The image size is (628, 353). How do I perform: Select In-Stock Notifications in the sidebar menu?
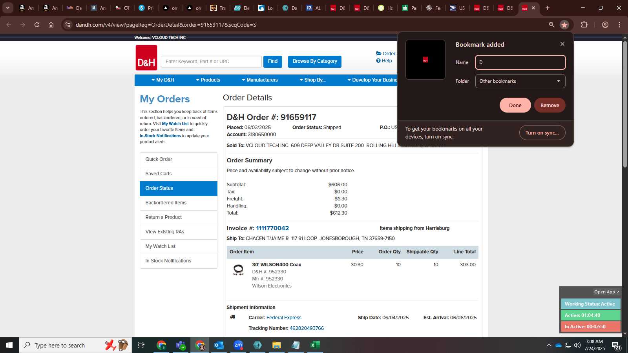179,261
